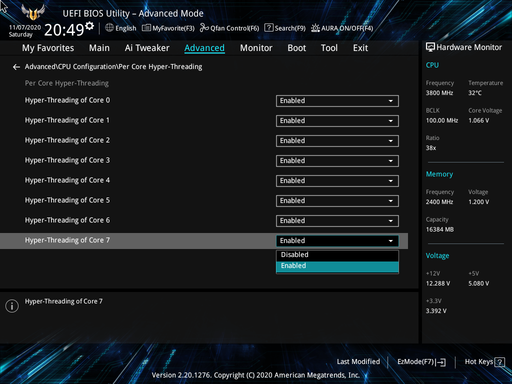512x384 pixels.
Task: Open the Monitor tab
Action: [x=256, y=48]
